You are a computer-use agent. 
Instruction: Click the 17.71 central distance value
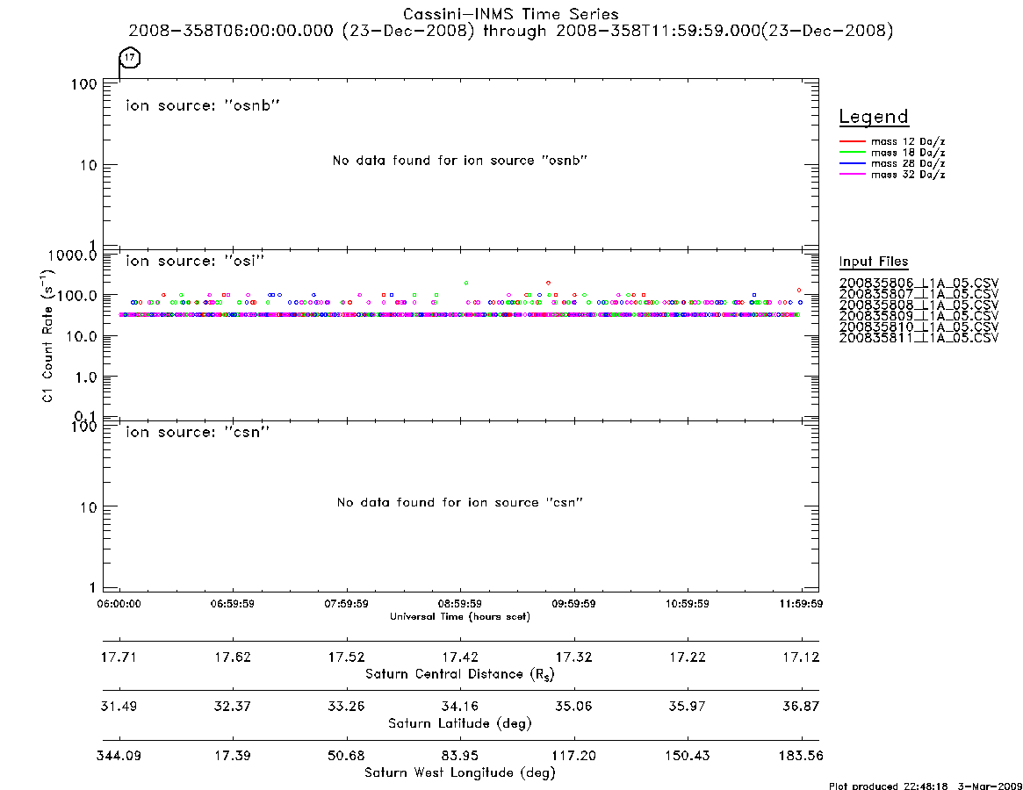click(x=119, y=657)
